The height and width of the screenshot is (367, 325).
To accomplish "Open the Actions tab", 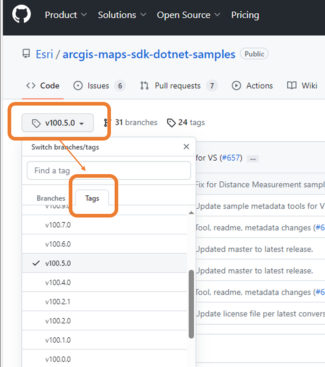I will [252, 86].
